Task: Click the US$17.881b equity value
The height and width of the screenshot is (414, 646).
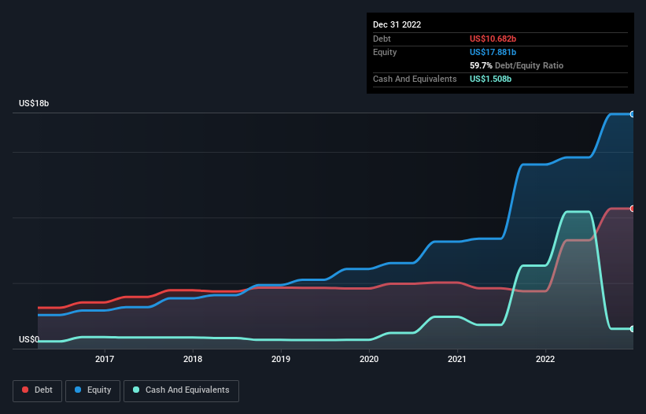Action: (493, 52)
